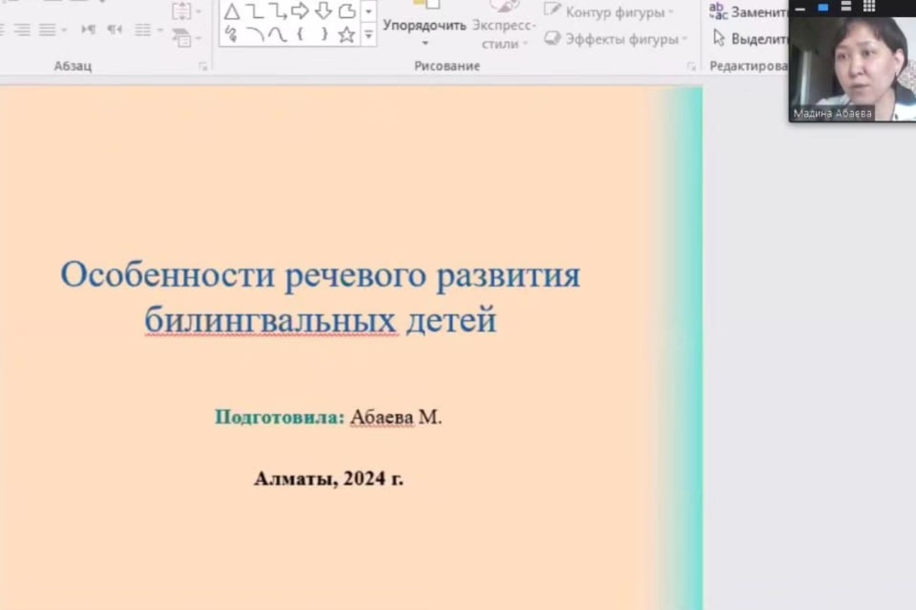Open the Контур фигуры menu
Viewport: 916px width, 610px height.
tap(609, 12)
